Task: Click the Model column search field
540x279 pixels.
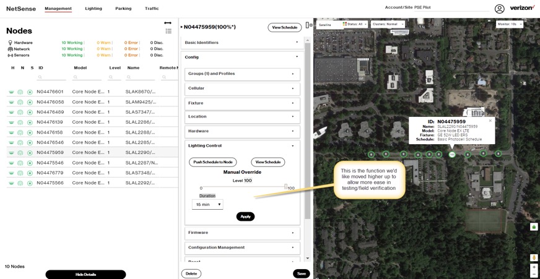Action: (87, 77)
